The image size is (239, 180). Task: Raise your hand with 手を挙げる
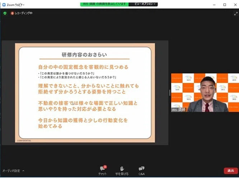122,170
